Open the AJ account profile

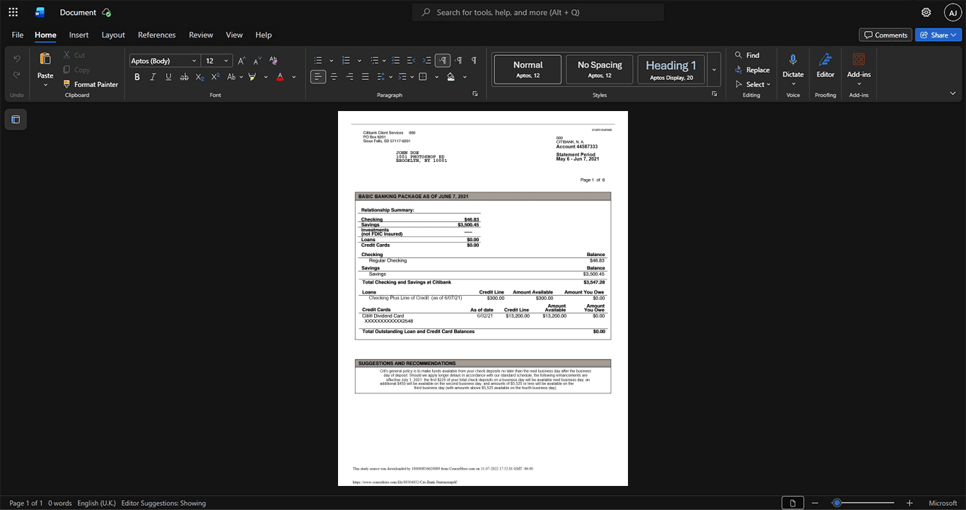[953, 12]
